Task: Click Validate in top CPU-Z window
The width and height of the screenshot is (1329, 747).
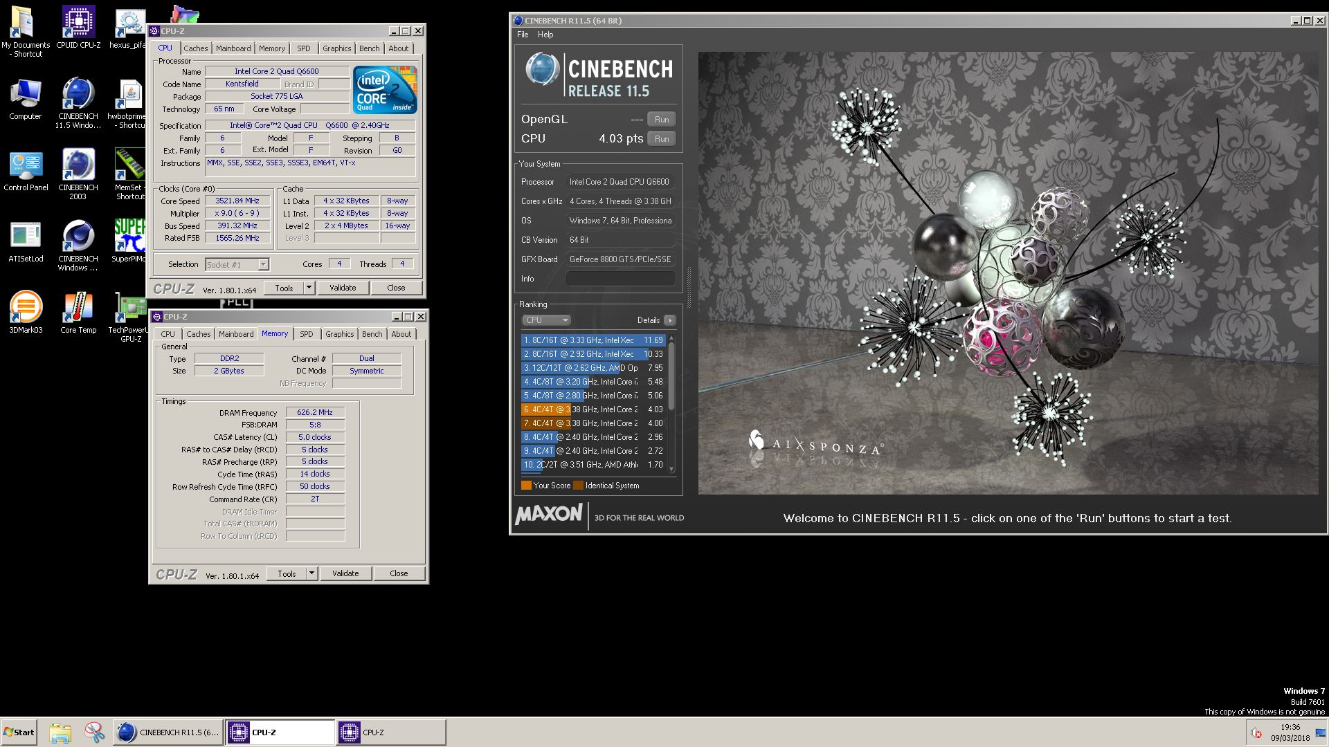Action: (343, 288)
